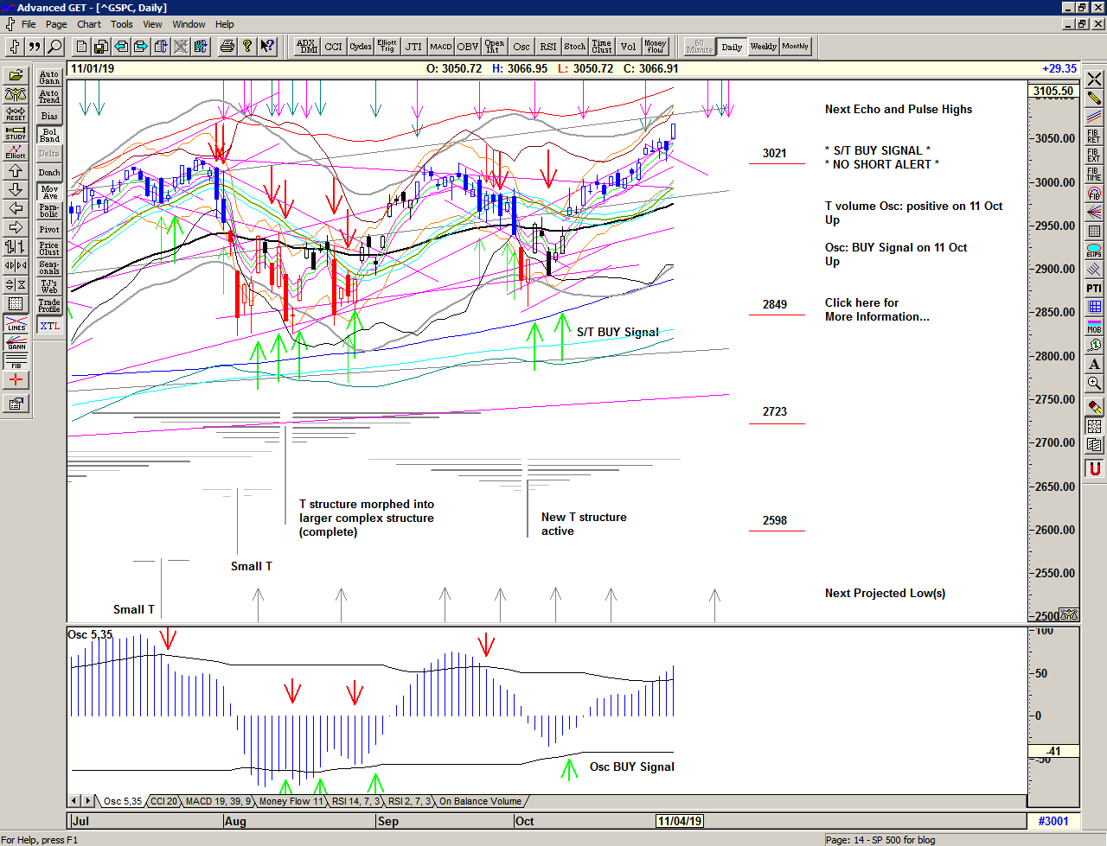Click the PTI tool icon
This screenshot has height=846, width=1107.
pyautogui.click(x=1094, y=288)
